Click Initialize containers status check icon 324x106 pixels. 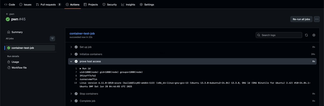pos(76,54)
